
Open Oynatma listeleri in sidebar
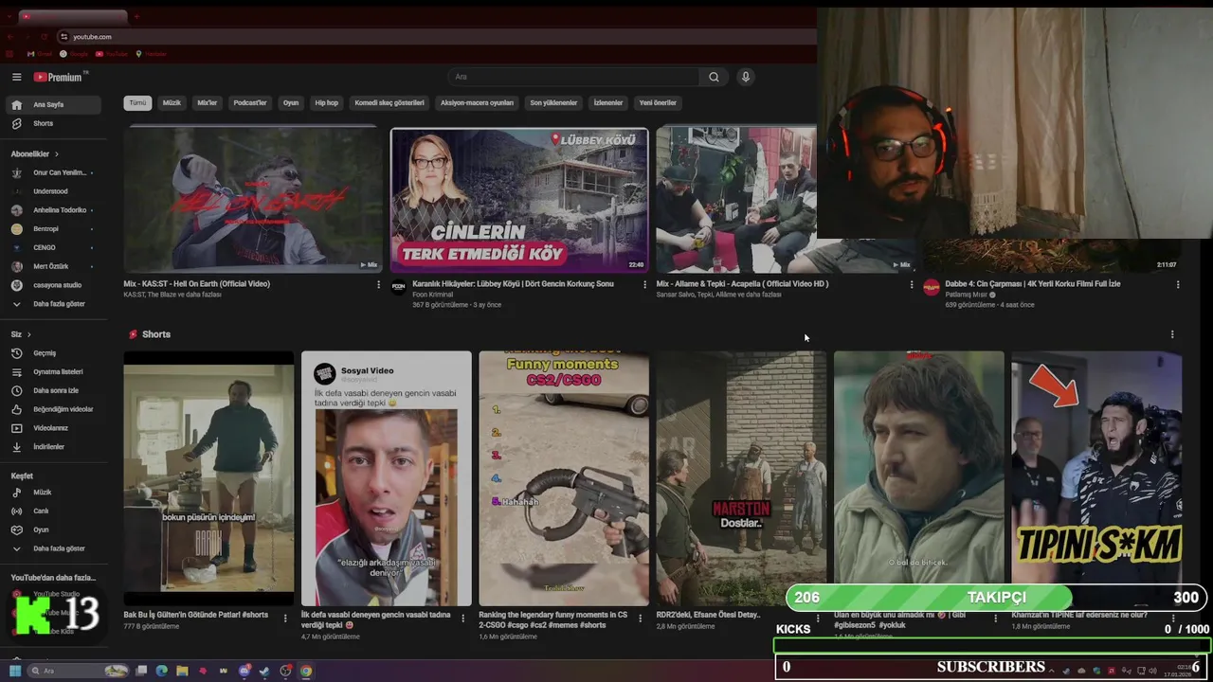pos(53,371)
